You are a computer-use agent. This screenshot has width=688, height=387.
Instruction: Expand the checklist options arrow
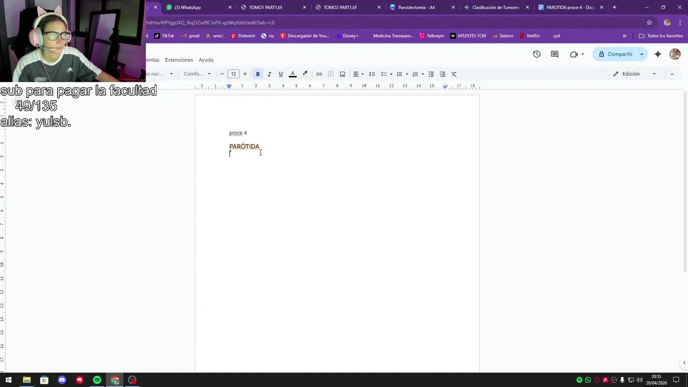(x=391, y=74)
